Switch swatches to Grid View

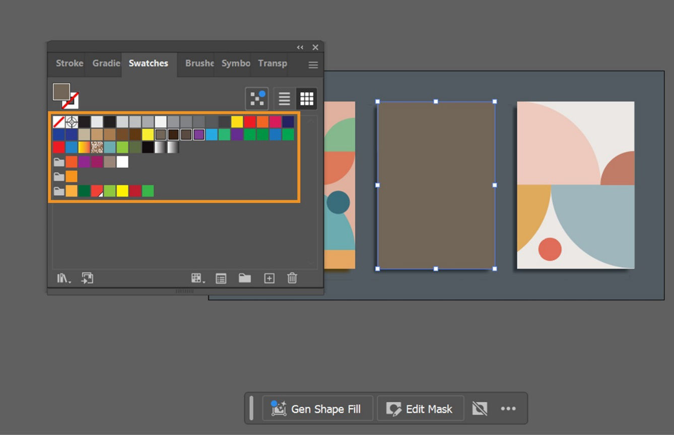pos(307,99)
